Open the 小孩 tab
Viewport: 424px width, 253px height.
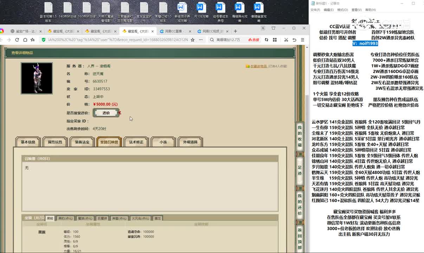click(163, 142)
